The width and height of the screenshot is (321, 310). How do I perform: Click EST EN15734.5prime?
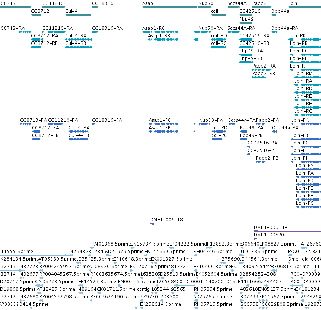click(150, 244)
